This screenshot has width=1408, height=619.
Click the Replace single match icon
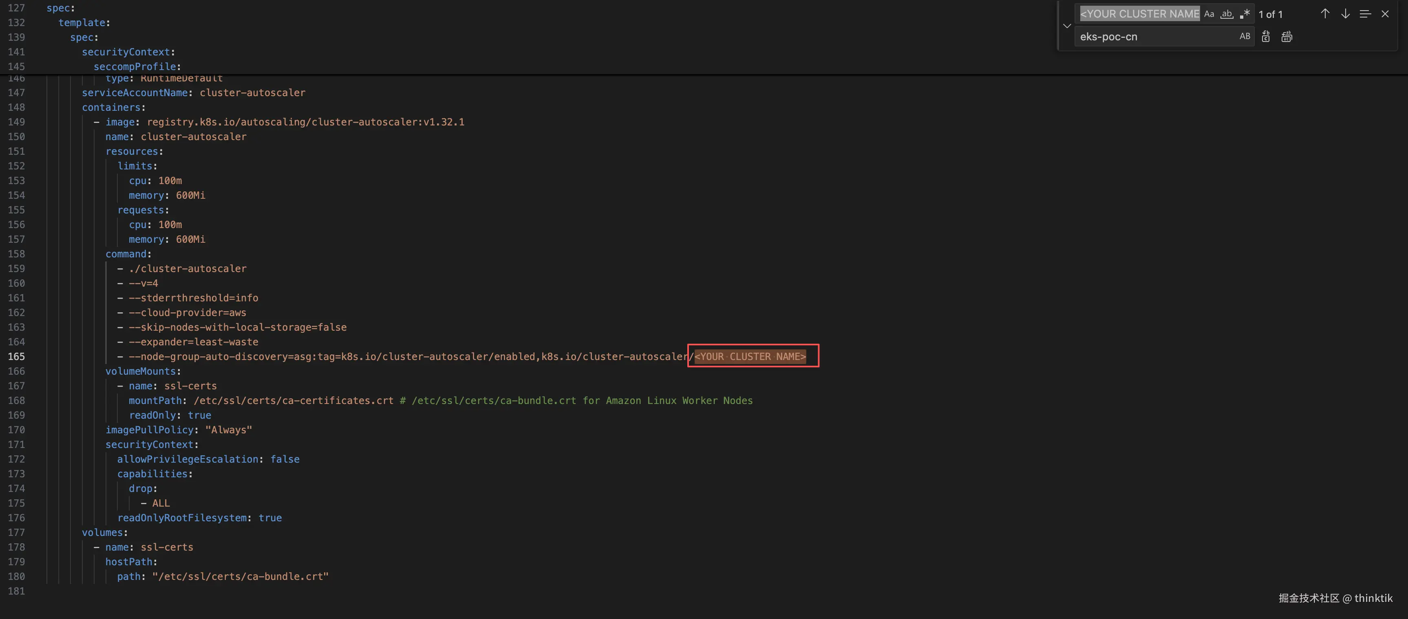[x=1266, y=37]
